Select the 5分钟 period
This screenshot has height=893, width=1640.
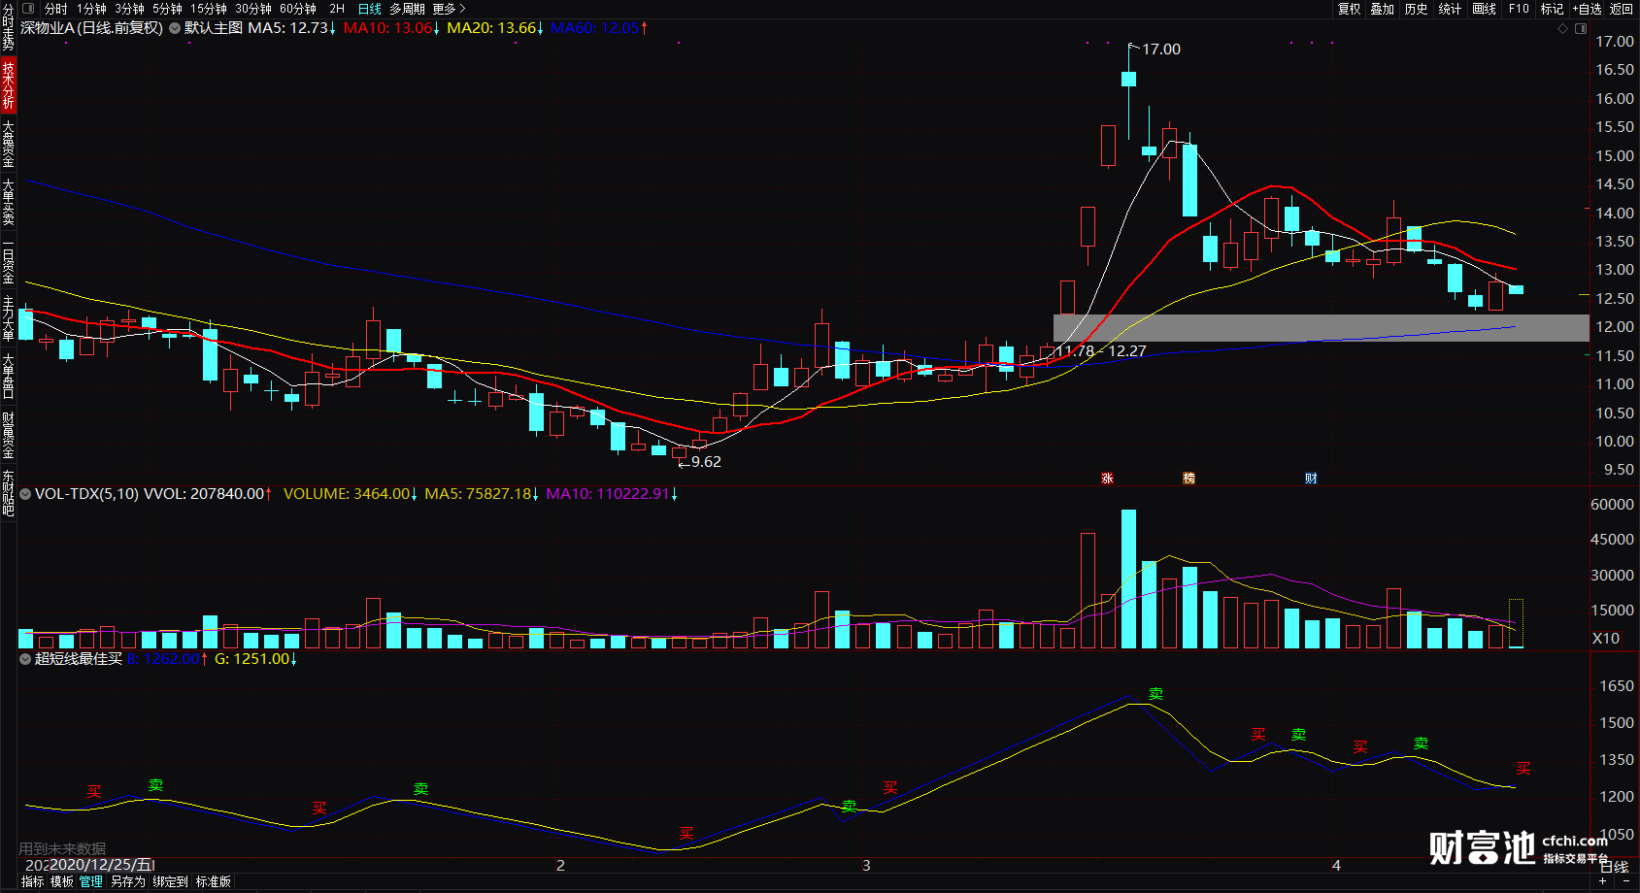point(168,9)
